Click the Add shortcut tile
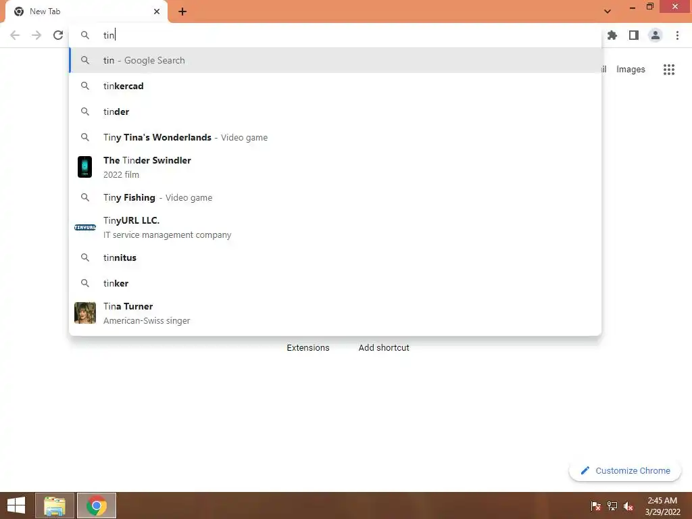 click(x=384, y=348)
